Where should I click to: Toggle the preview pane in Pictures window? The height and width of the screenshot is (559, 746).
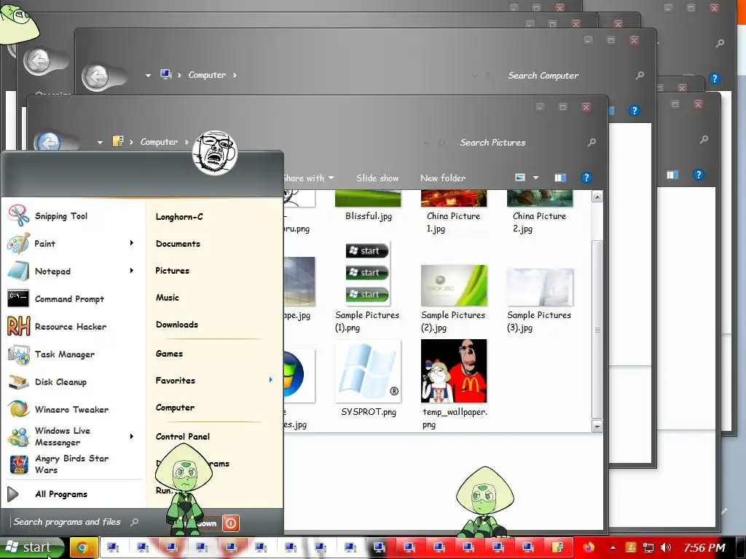(560, 178)
